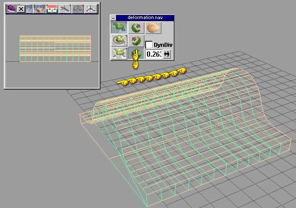The width and height of the screenshot is (296, 208).
Task: Click the double-arrow slider button beside 0.263
Action: [167, 54]
